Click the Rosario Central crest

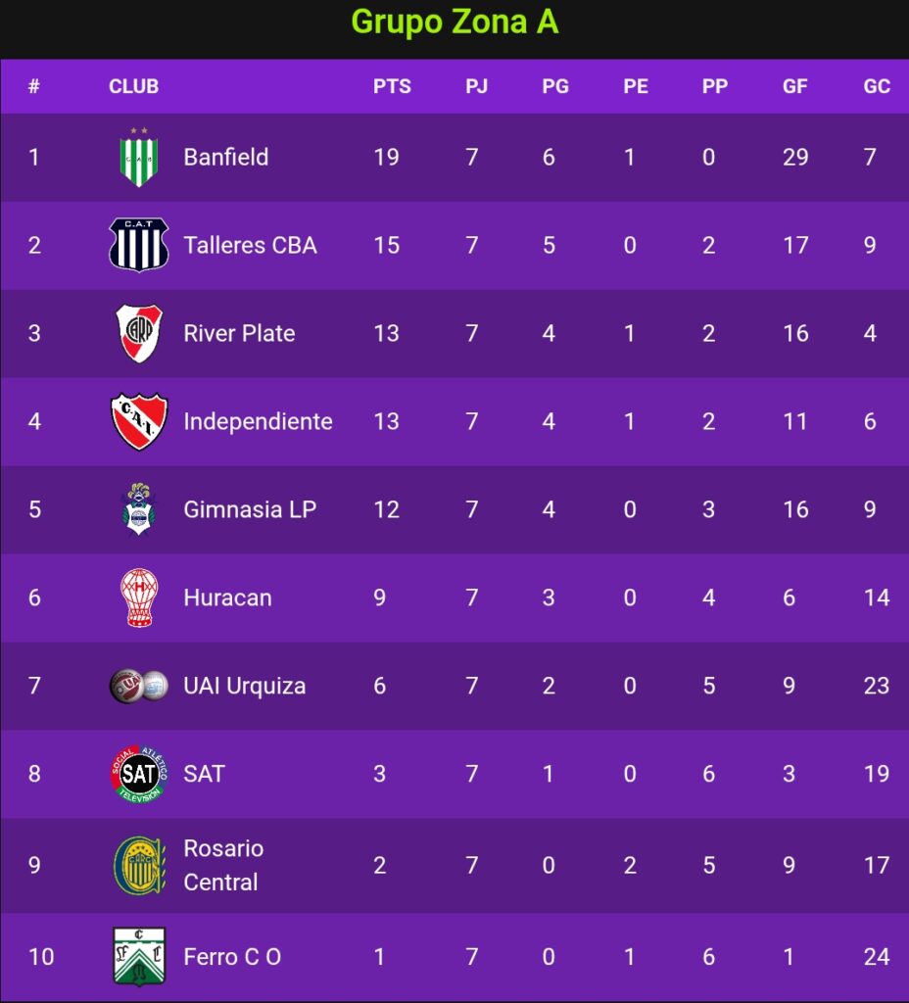(139, 866)
